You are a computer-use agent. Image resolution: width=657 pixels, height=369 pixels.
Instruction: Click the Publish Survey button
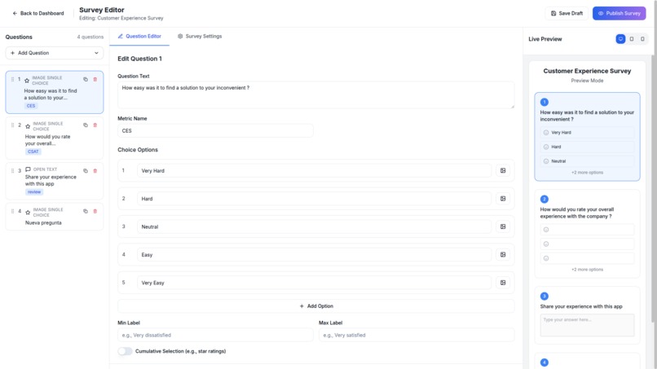[619, 13]
